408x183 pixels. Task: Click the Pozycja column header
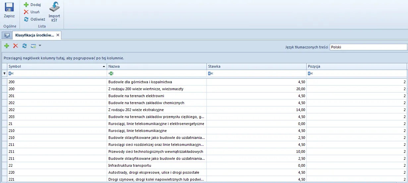coord(356,66)
